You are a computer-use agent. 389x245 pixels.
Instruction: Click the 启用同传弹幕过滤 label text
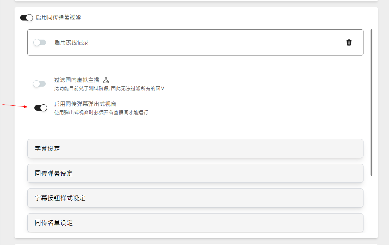tap(58, 17)
